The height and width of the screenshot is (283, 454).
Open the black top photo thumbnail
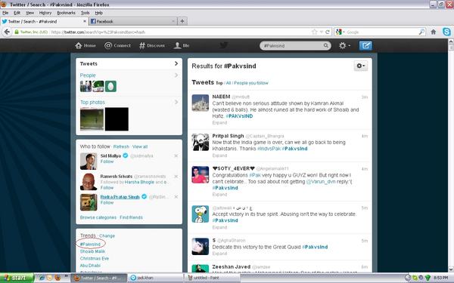pyautogui.click(x=117, y=119)
